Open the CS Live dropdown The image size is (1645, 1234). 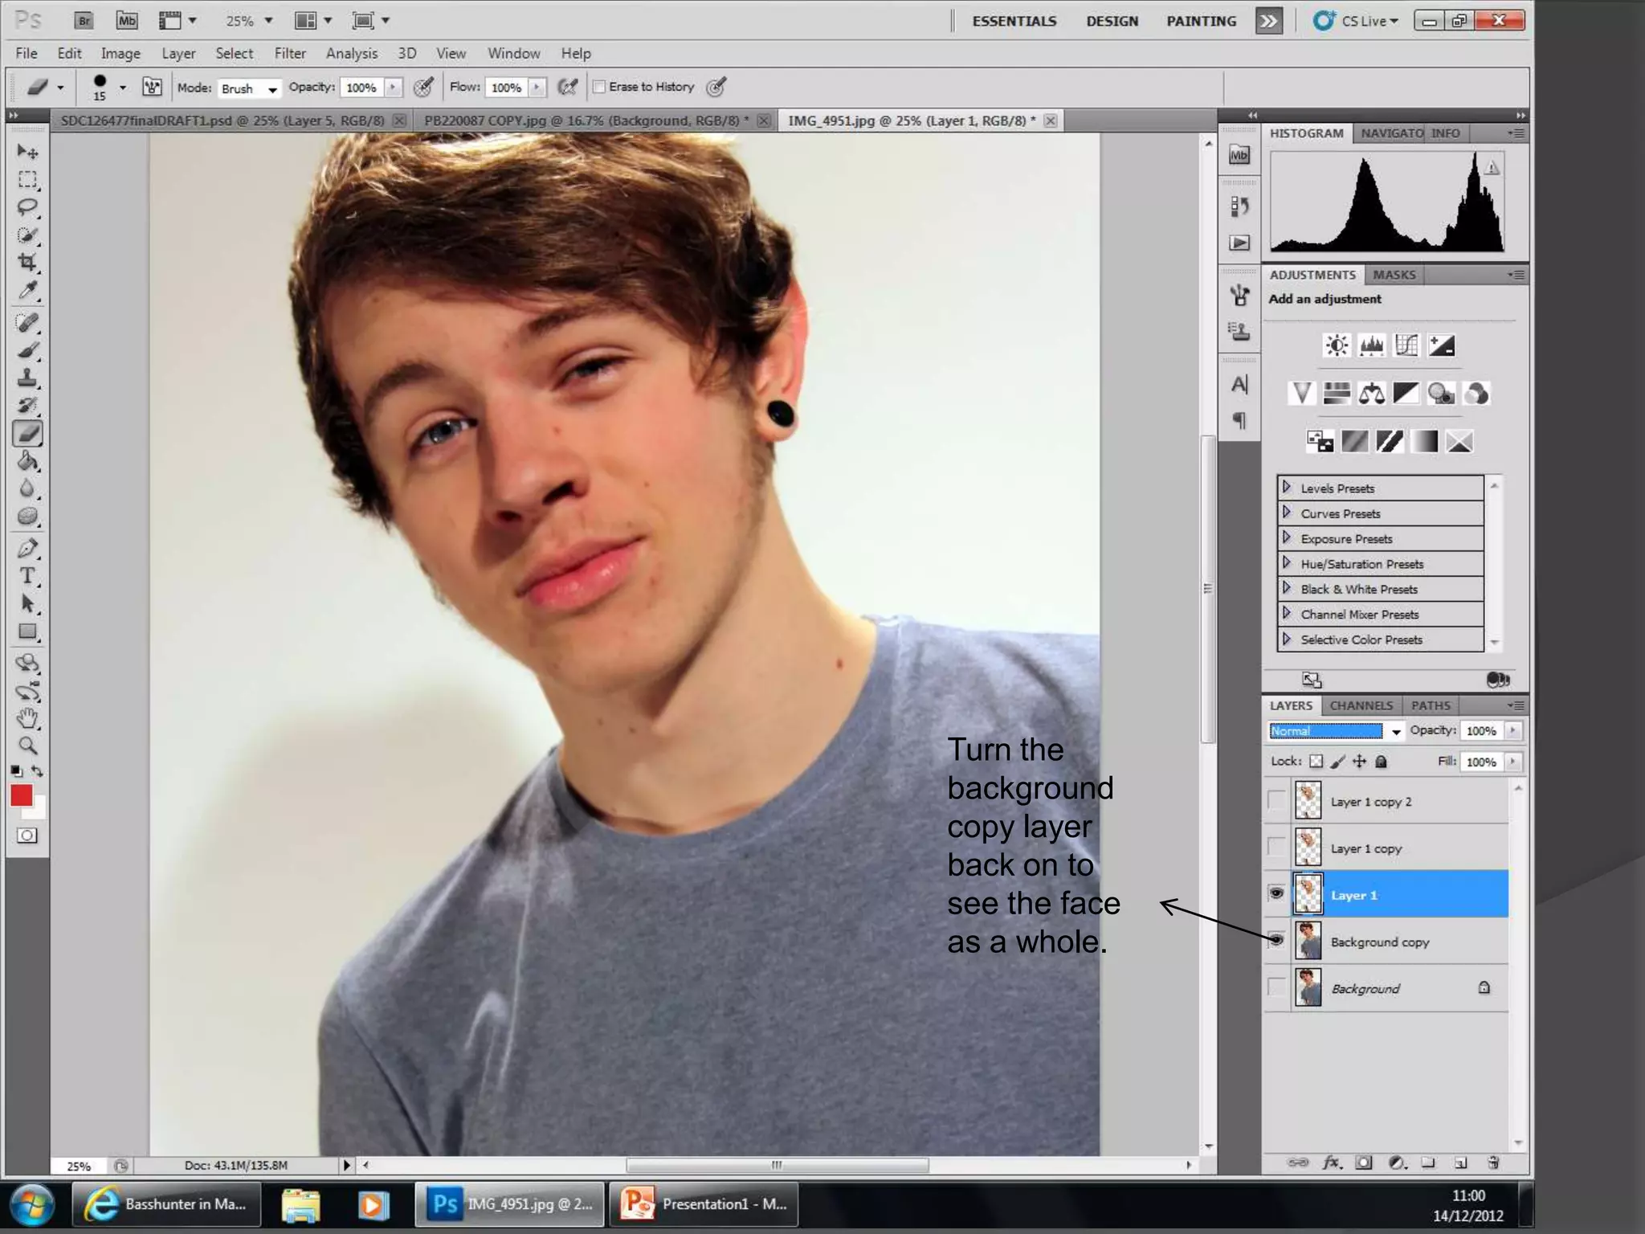click(x=1356, y=21)
